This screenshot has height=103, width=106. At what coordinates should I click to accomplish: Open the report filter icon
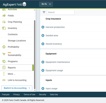click(x=44, y=12)
